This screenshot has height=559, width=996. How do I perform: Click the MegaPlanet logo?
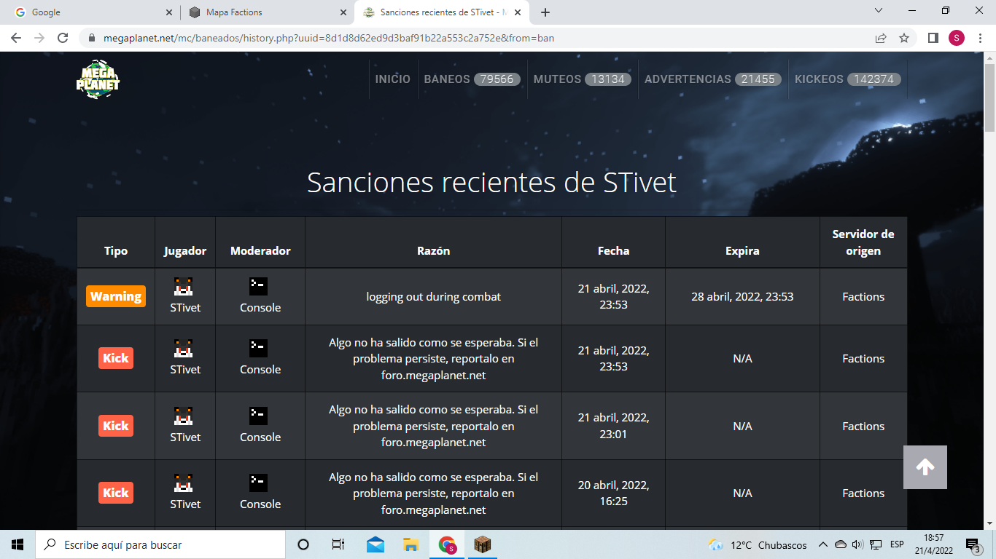(x=98, y=79)
